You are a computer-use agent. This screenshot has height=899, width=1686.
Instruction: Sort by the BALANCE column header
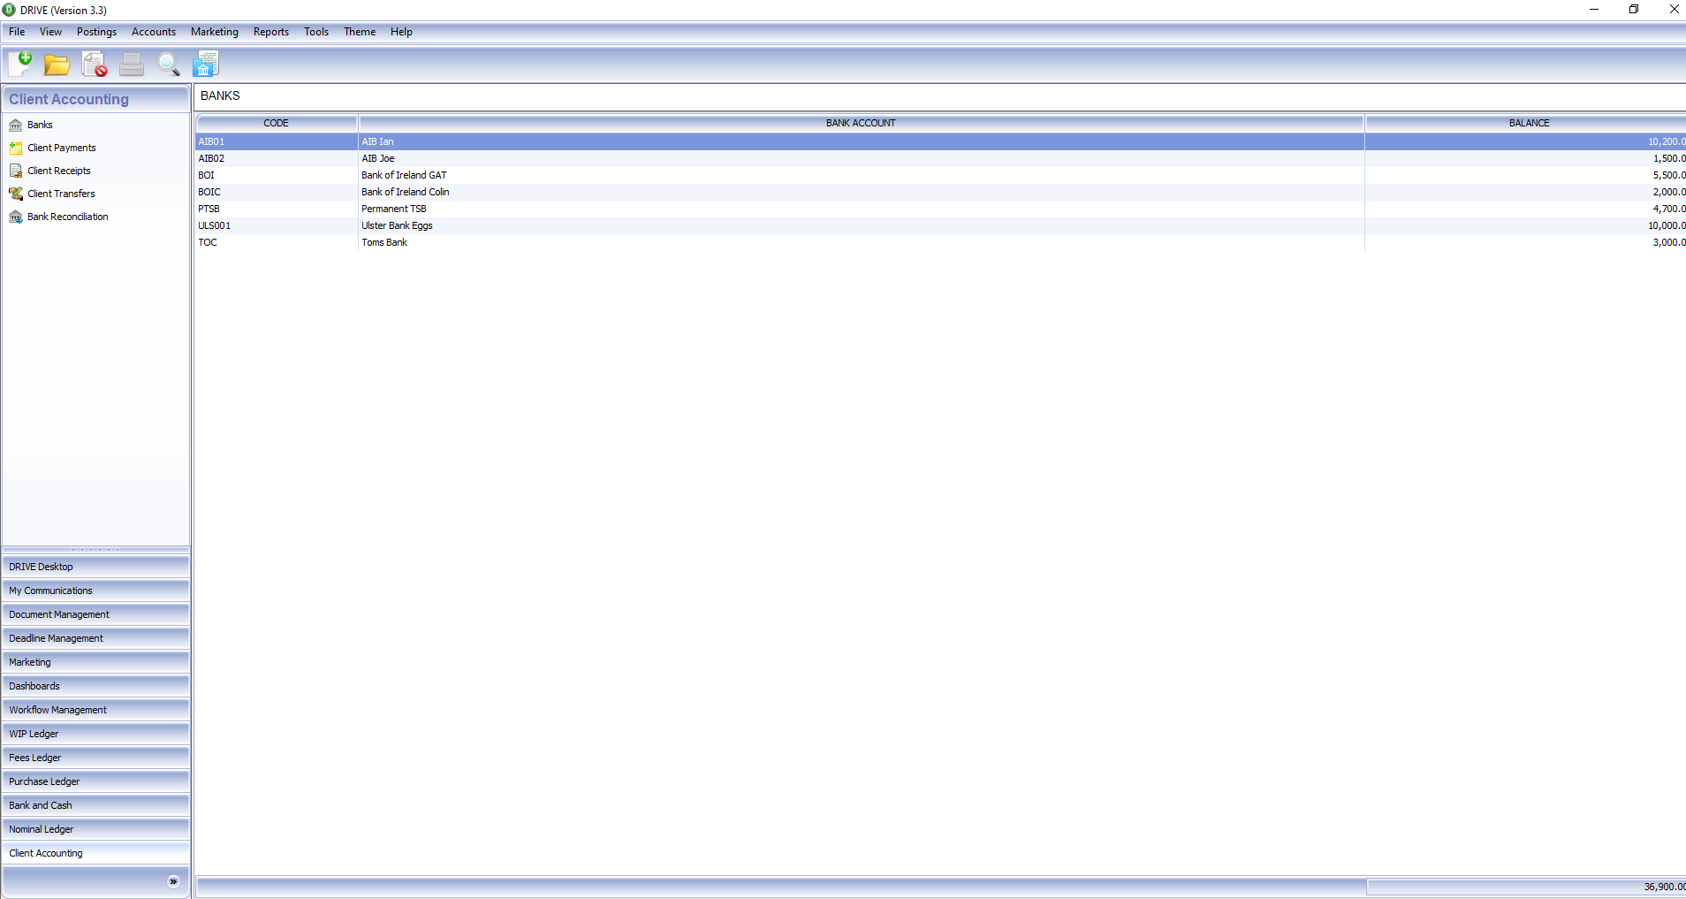click(x=1526, y=123)
